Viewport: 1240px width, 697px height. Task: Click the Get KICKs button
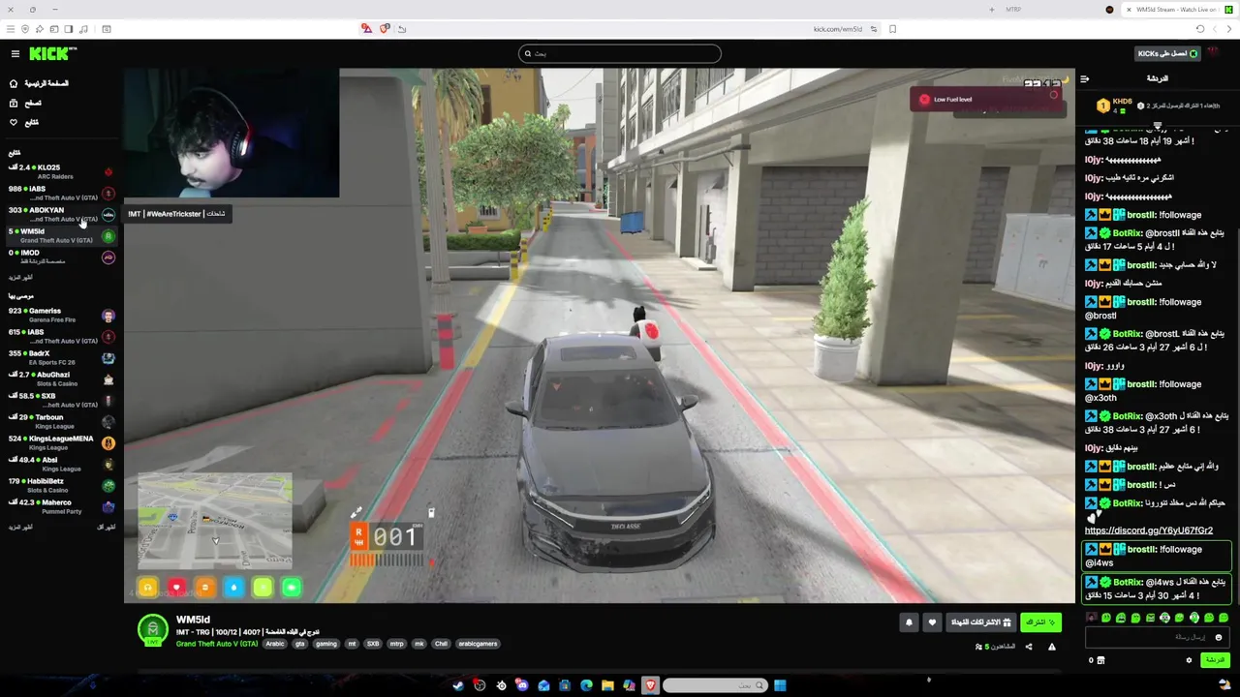click(x=1166, y=54)
